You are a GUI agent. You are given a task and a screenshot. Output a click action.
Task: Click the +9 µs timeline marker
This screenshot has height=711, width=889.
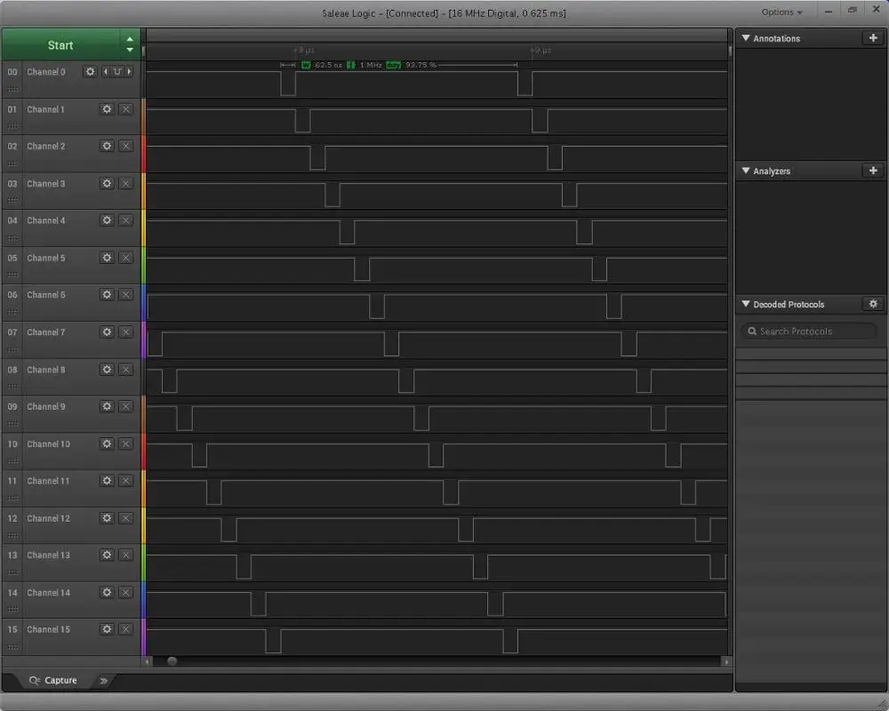tap(541, 51)
